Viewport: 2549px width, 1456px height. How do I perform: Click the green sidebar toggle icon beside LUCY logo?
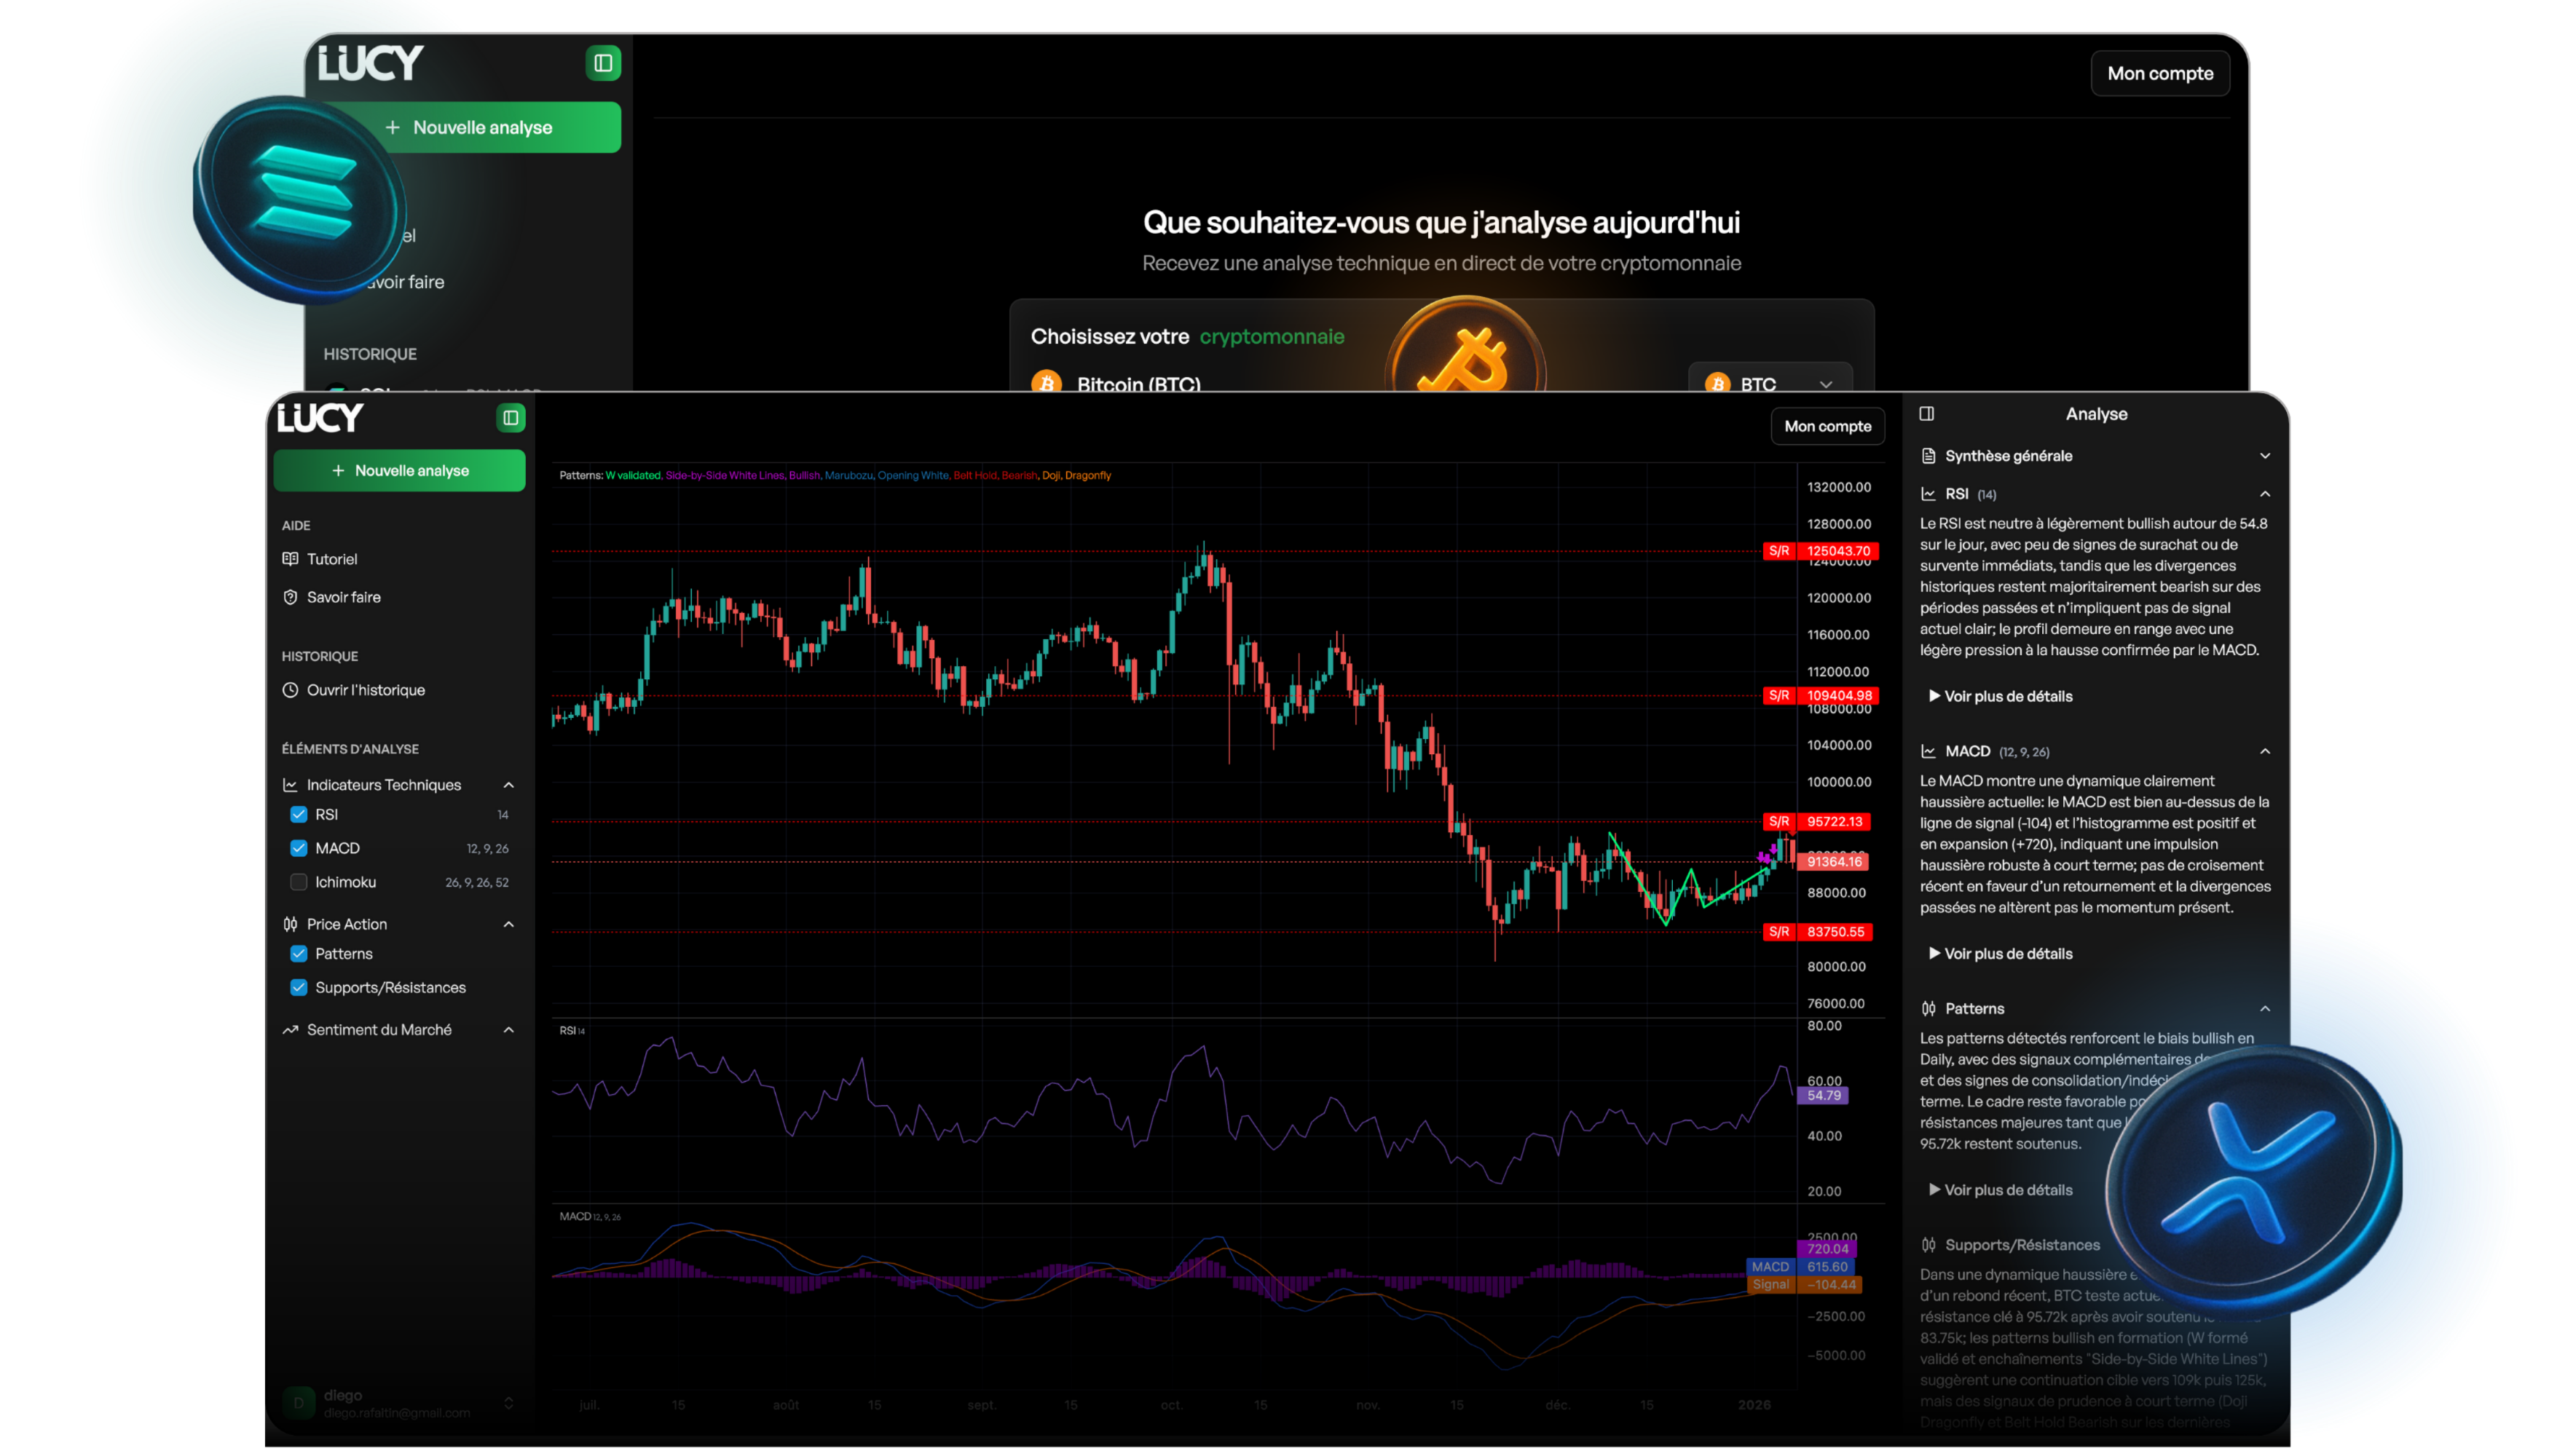511,417
